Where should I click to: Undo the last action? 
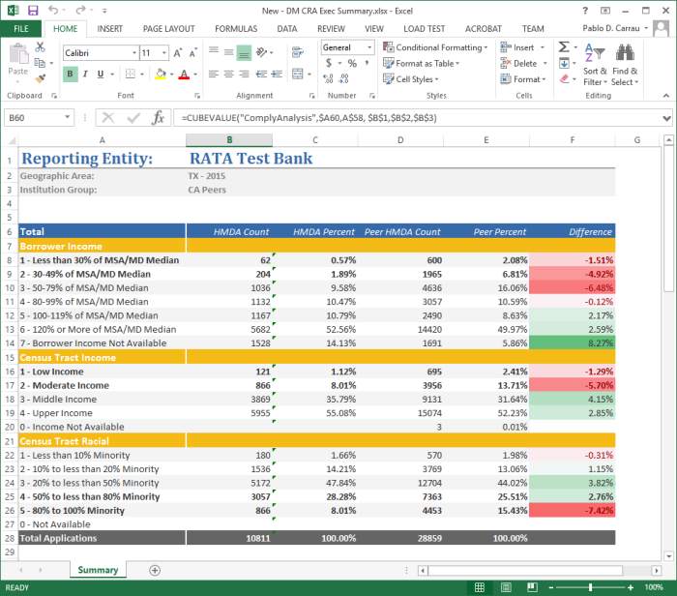click(53, 11)
